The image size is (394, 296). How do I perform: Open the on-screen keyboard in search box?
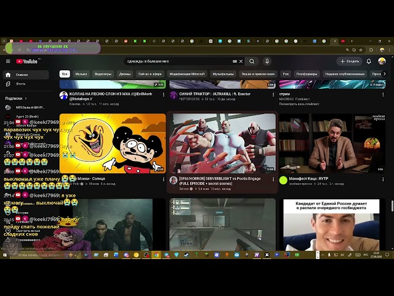coord(235,61)
